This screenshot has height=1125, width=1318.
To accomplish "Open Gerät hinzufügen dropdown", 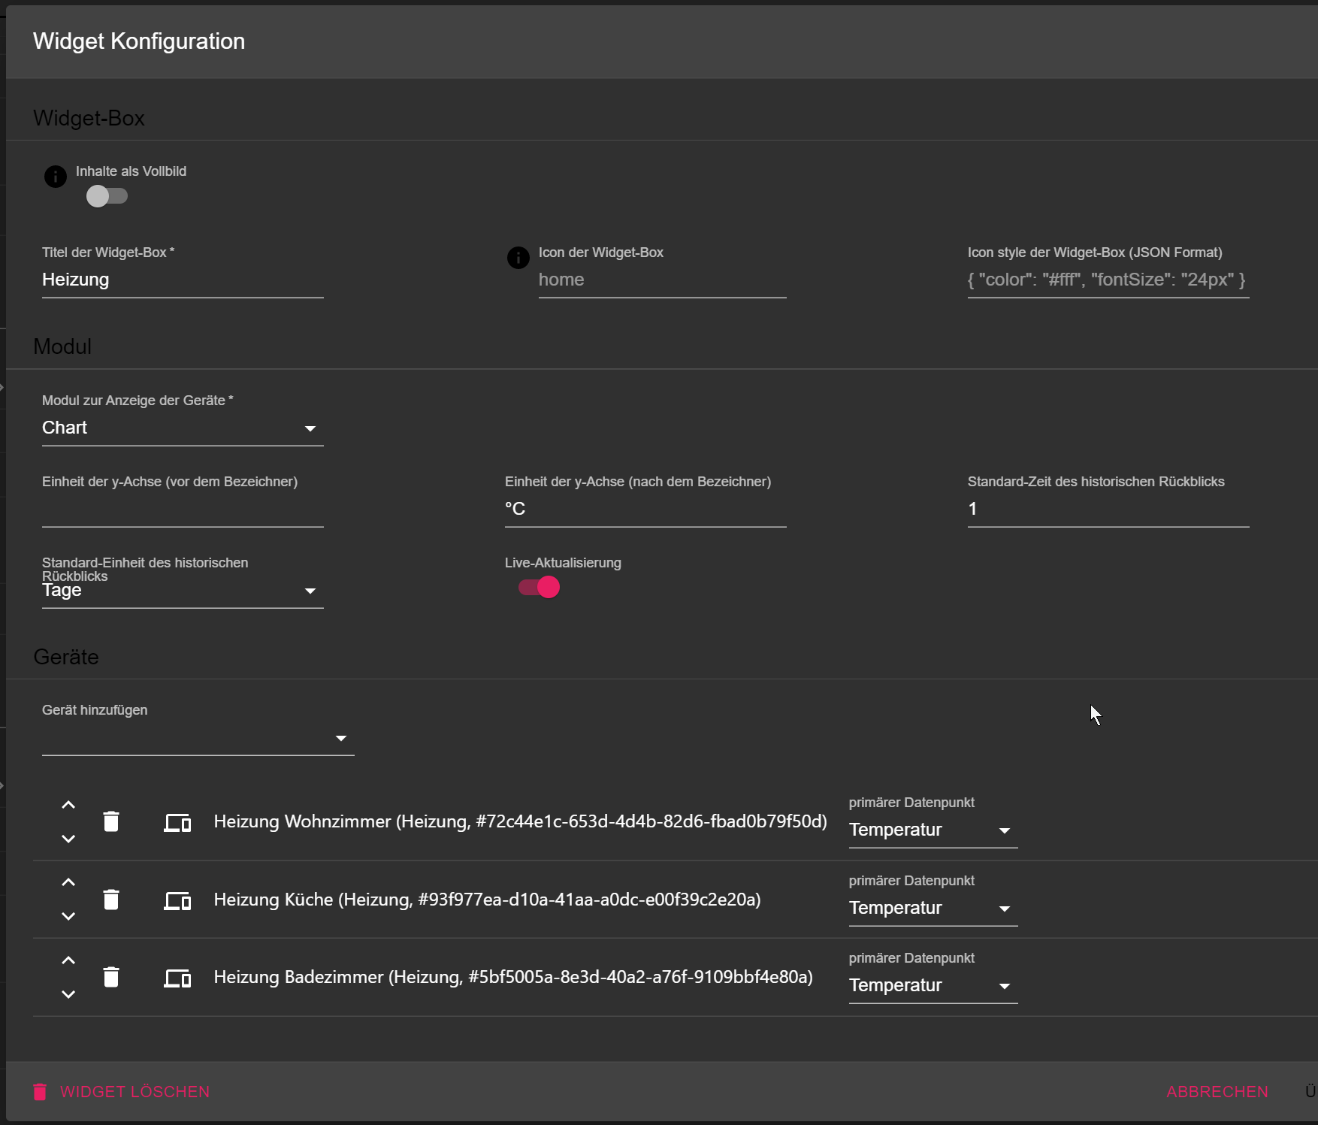I will click(x=198, y=739).
